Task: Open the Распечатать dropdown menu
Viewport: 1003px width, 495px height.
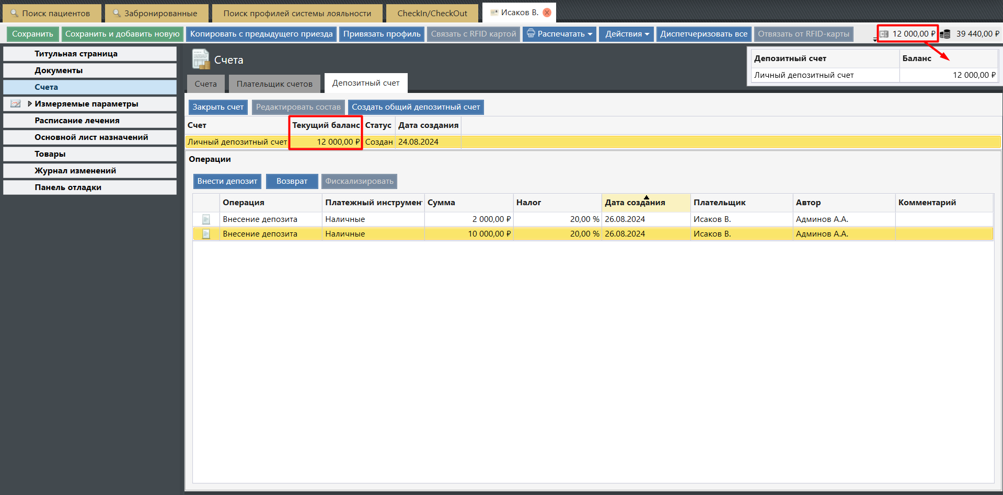Action: (559, 34)
